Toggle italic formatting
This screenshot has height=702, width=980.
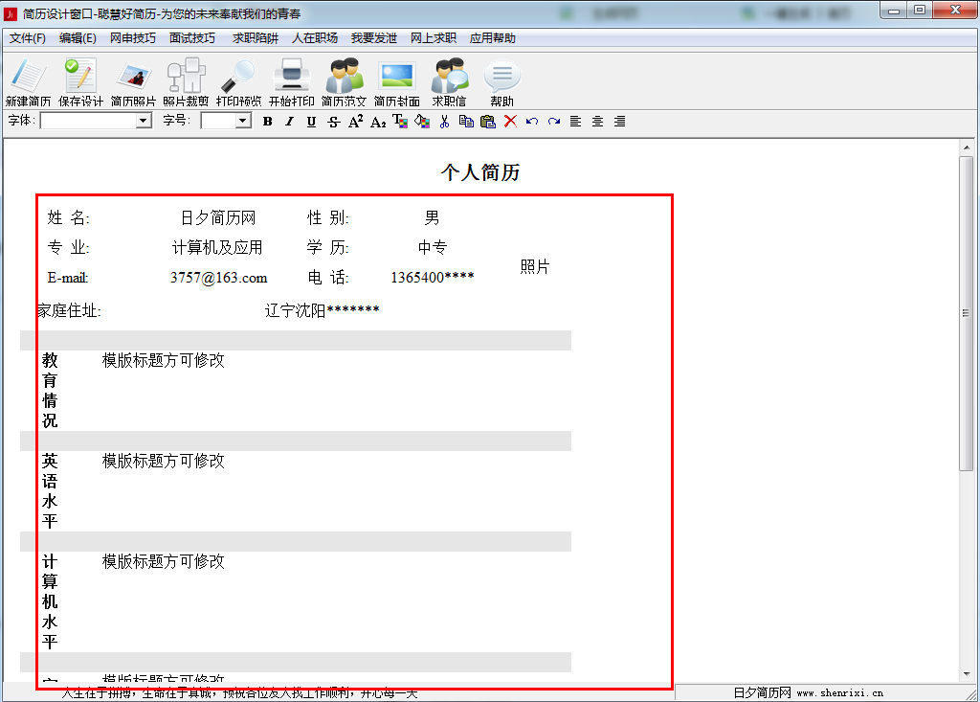coord(289,122)
